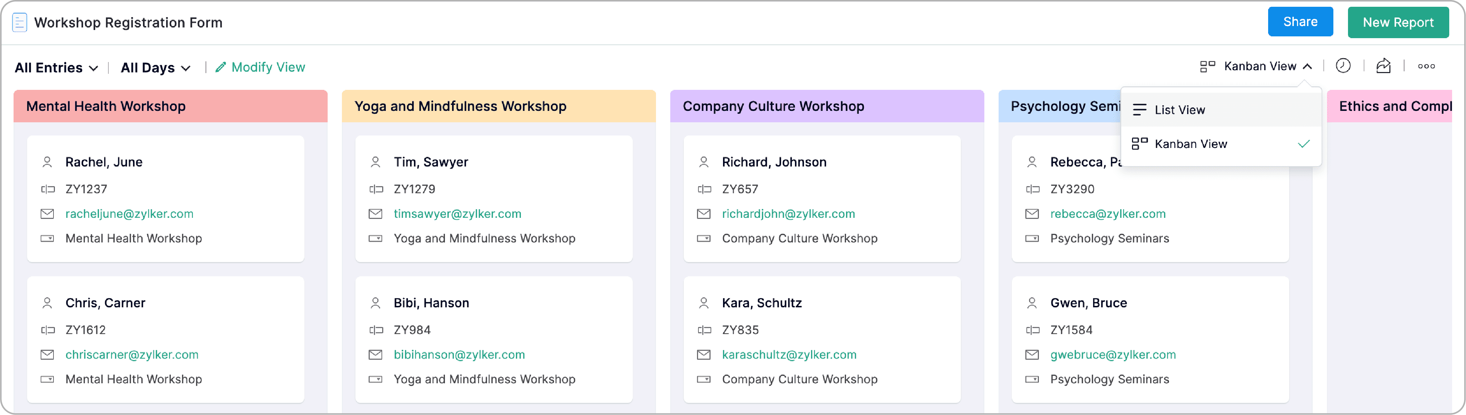
Task: Click the person icon beside Gwen, Bruce
Action: [x=1032, y=303]
